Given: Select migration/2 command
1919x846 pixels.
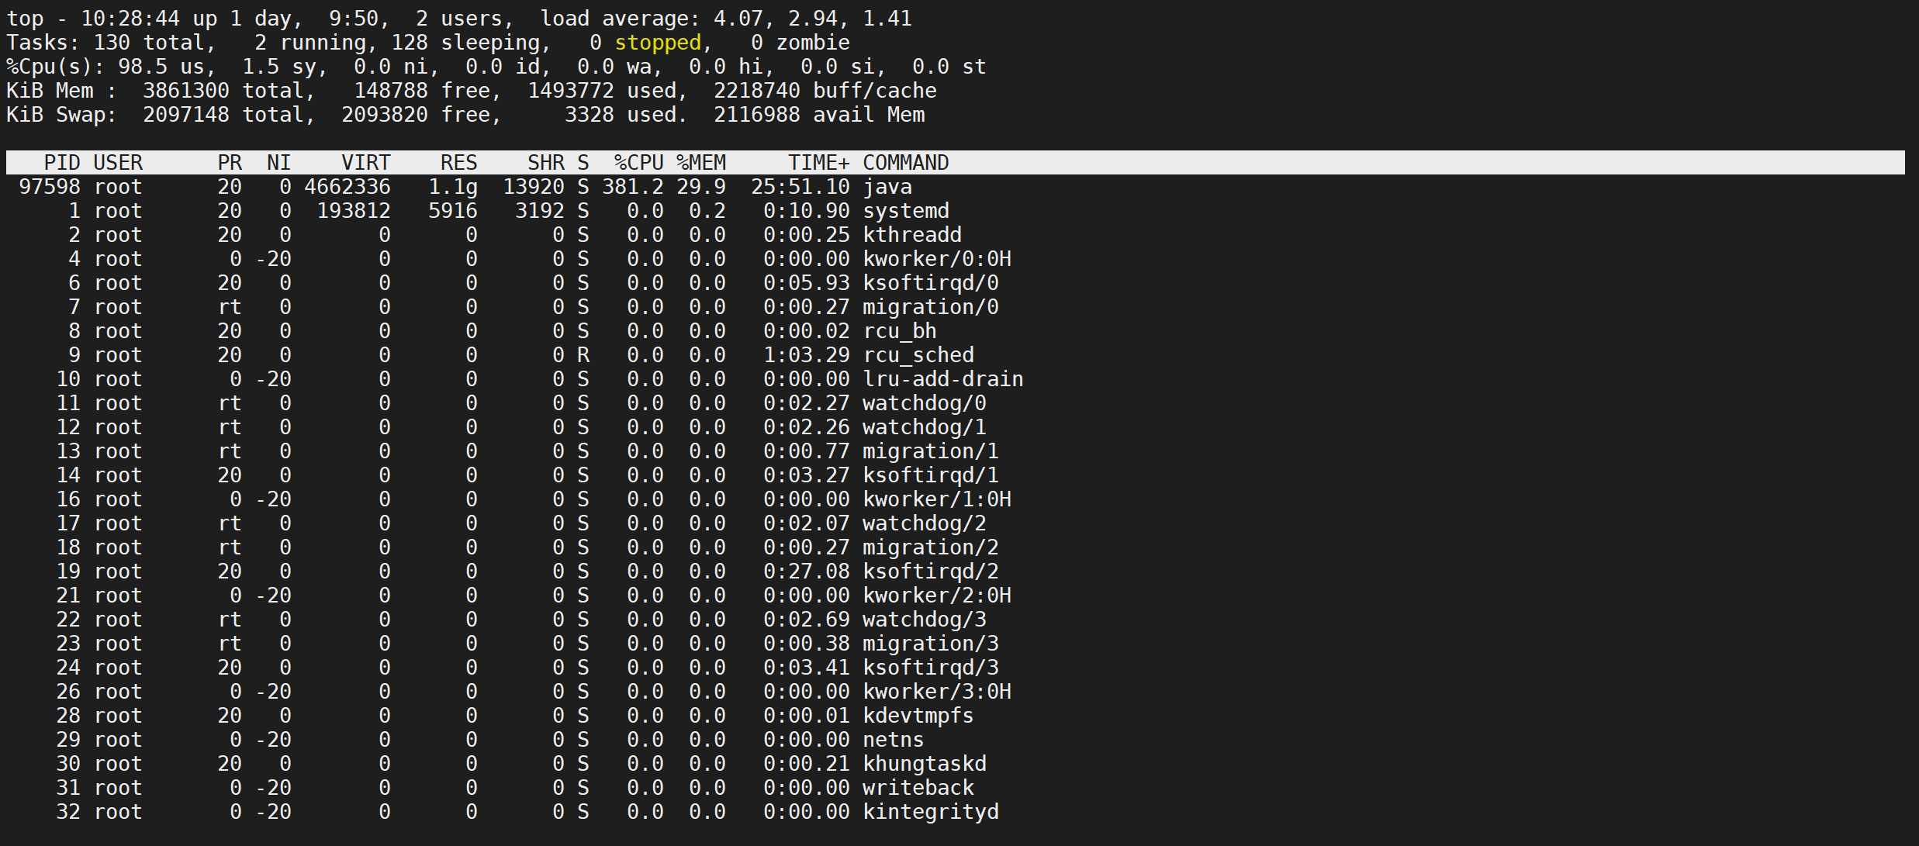Looking at the screenshot, I should (931, 547).
